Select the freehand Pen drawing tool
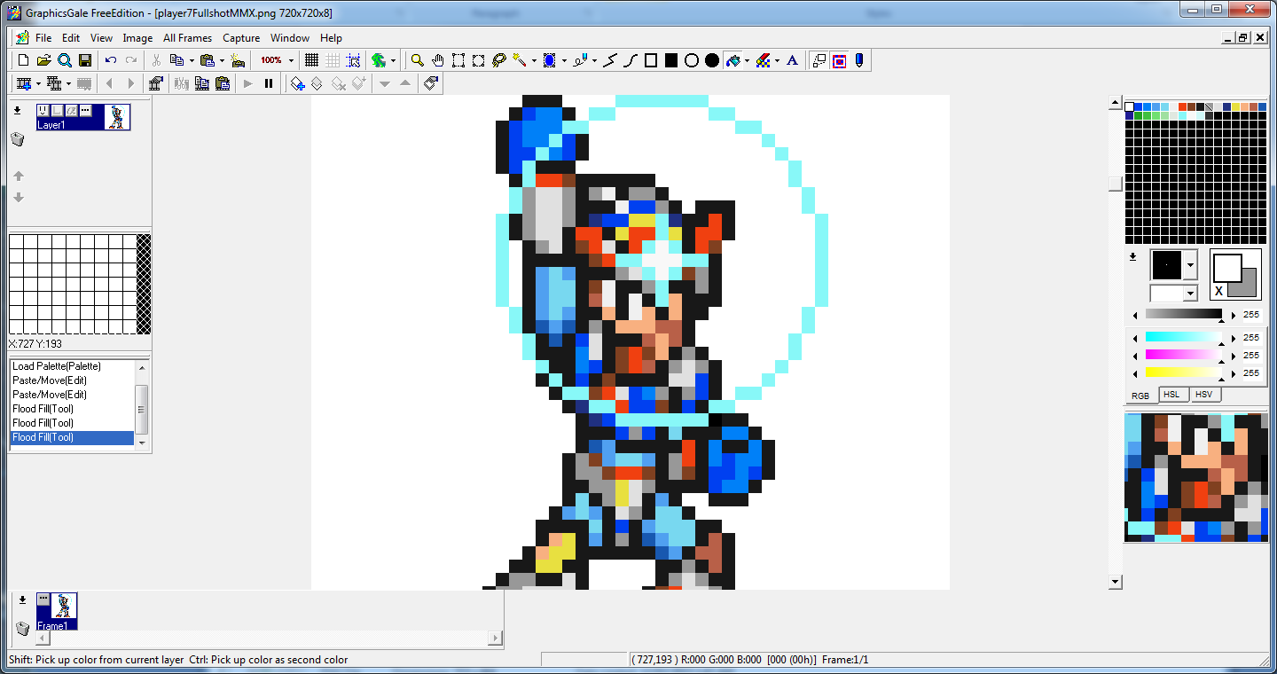This screenshot has height=674, width=1277. click(x=580, y=60)
